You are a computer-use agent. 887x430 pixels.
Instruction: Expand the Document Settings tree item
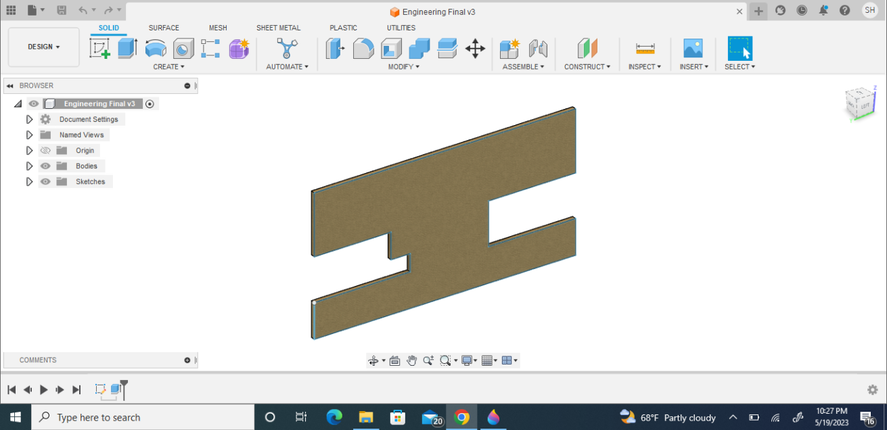click(29, 118)
